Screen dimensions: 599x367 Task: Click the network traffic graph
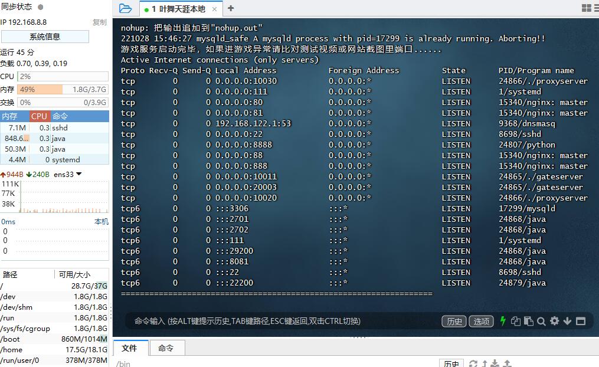coord(64,196)
